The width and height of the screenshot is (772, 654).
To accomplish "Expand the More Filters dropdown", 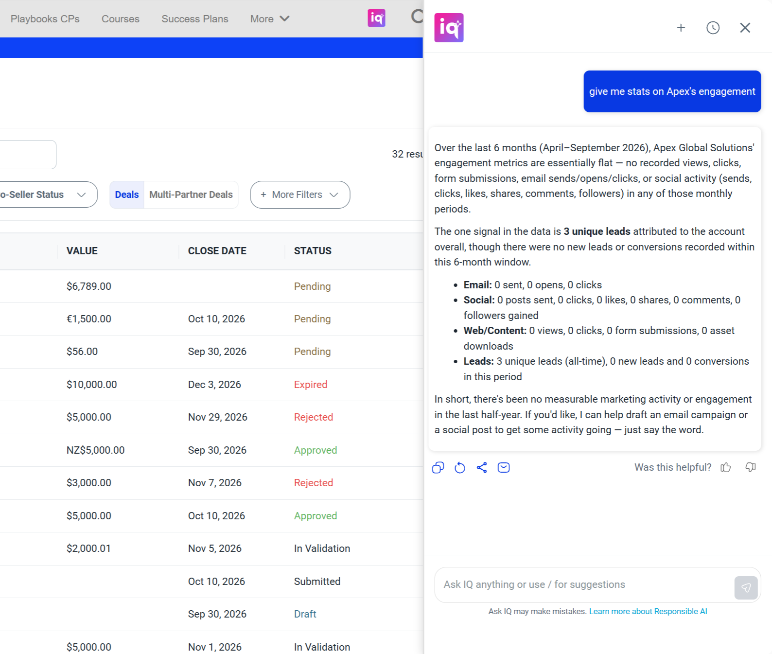I will (x=300, y=194).
